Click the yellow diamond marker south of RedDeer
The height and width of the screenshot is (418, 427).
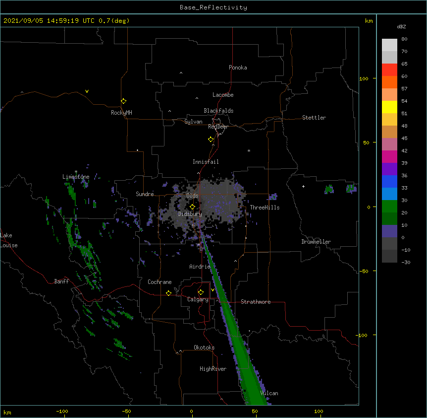(x=211, y=139)
